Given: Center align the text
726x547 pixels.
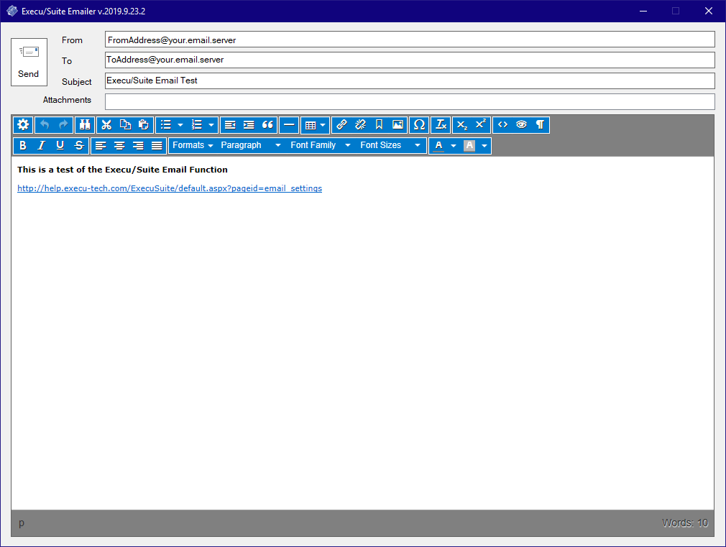Looking at the screenshot, I should pyautogui.click(x=119, y=145).
